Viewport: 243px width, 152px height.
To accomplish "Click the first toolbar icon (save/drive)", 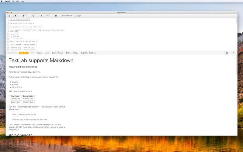I will [x=9, y=16].
